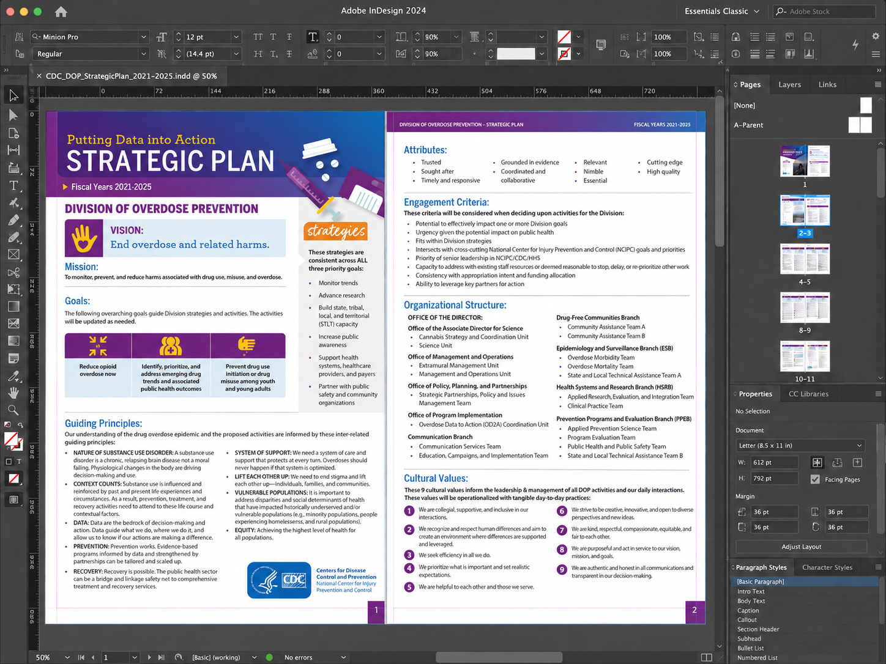Select the Page tool

pyautogui.click(x=13, y=133)
